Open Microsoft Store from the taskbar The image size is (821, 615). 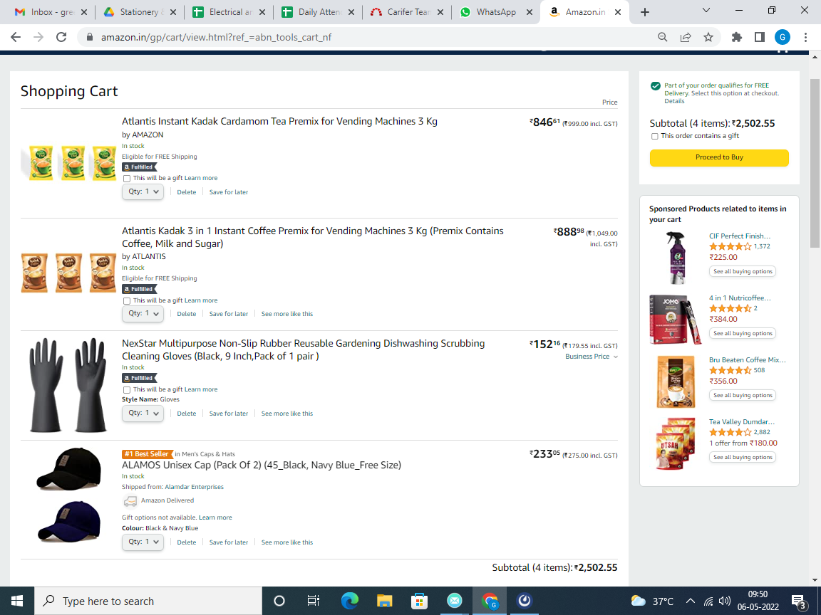coord(419,601)
